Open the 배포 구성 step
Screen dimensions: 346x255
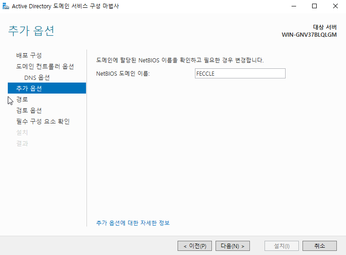pyautogui.click(x=29, y=55)
